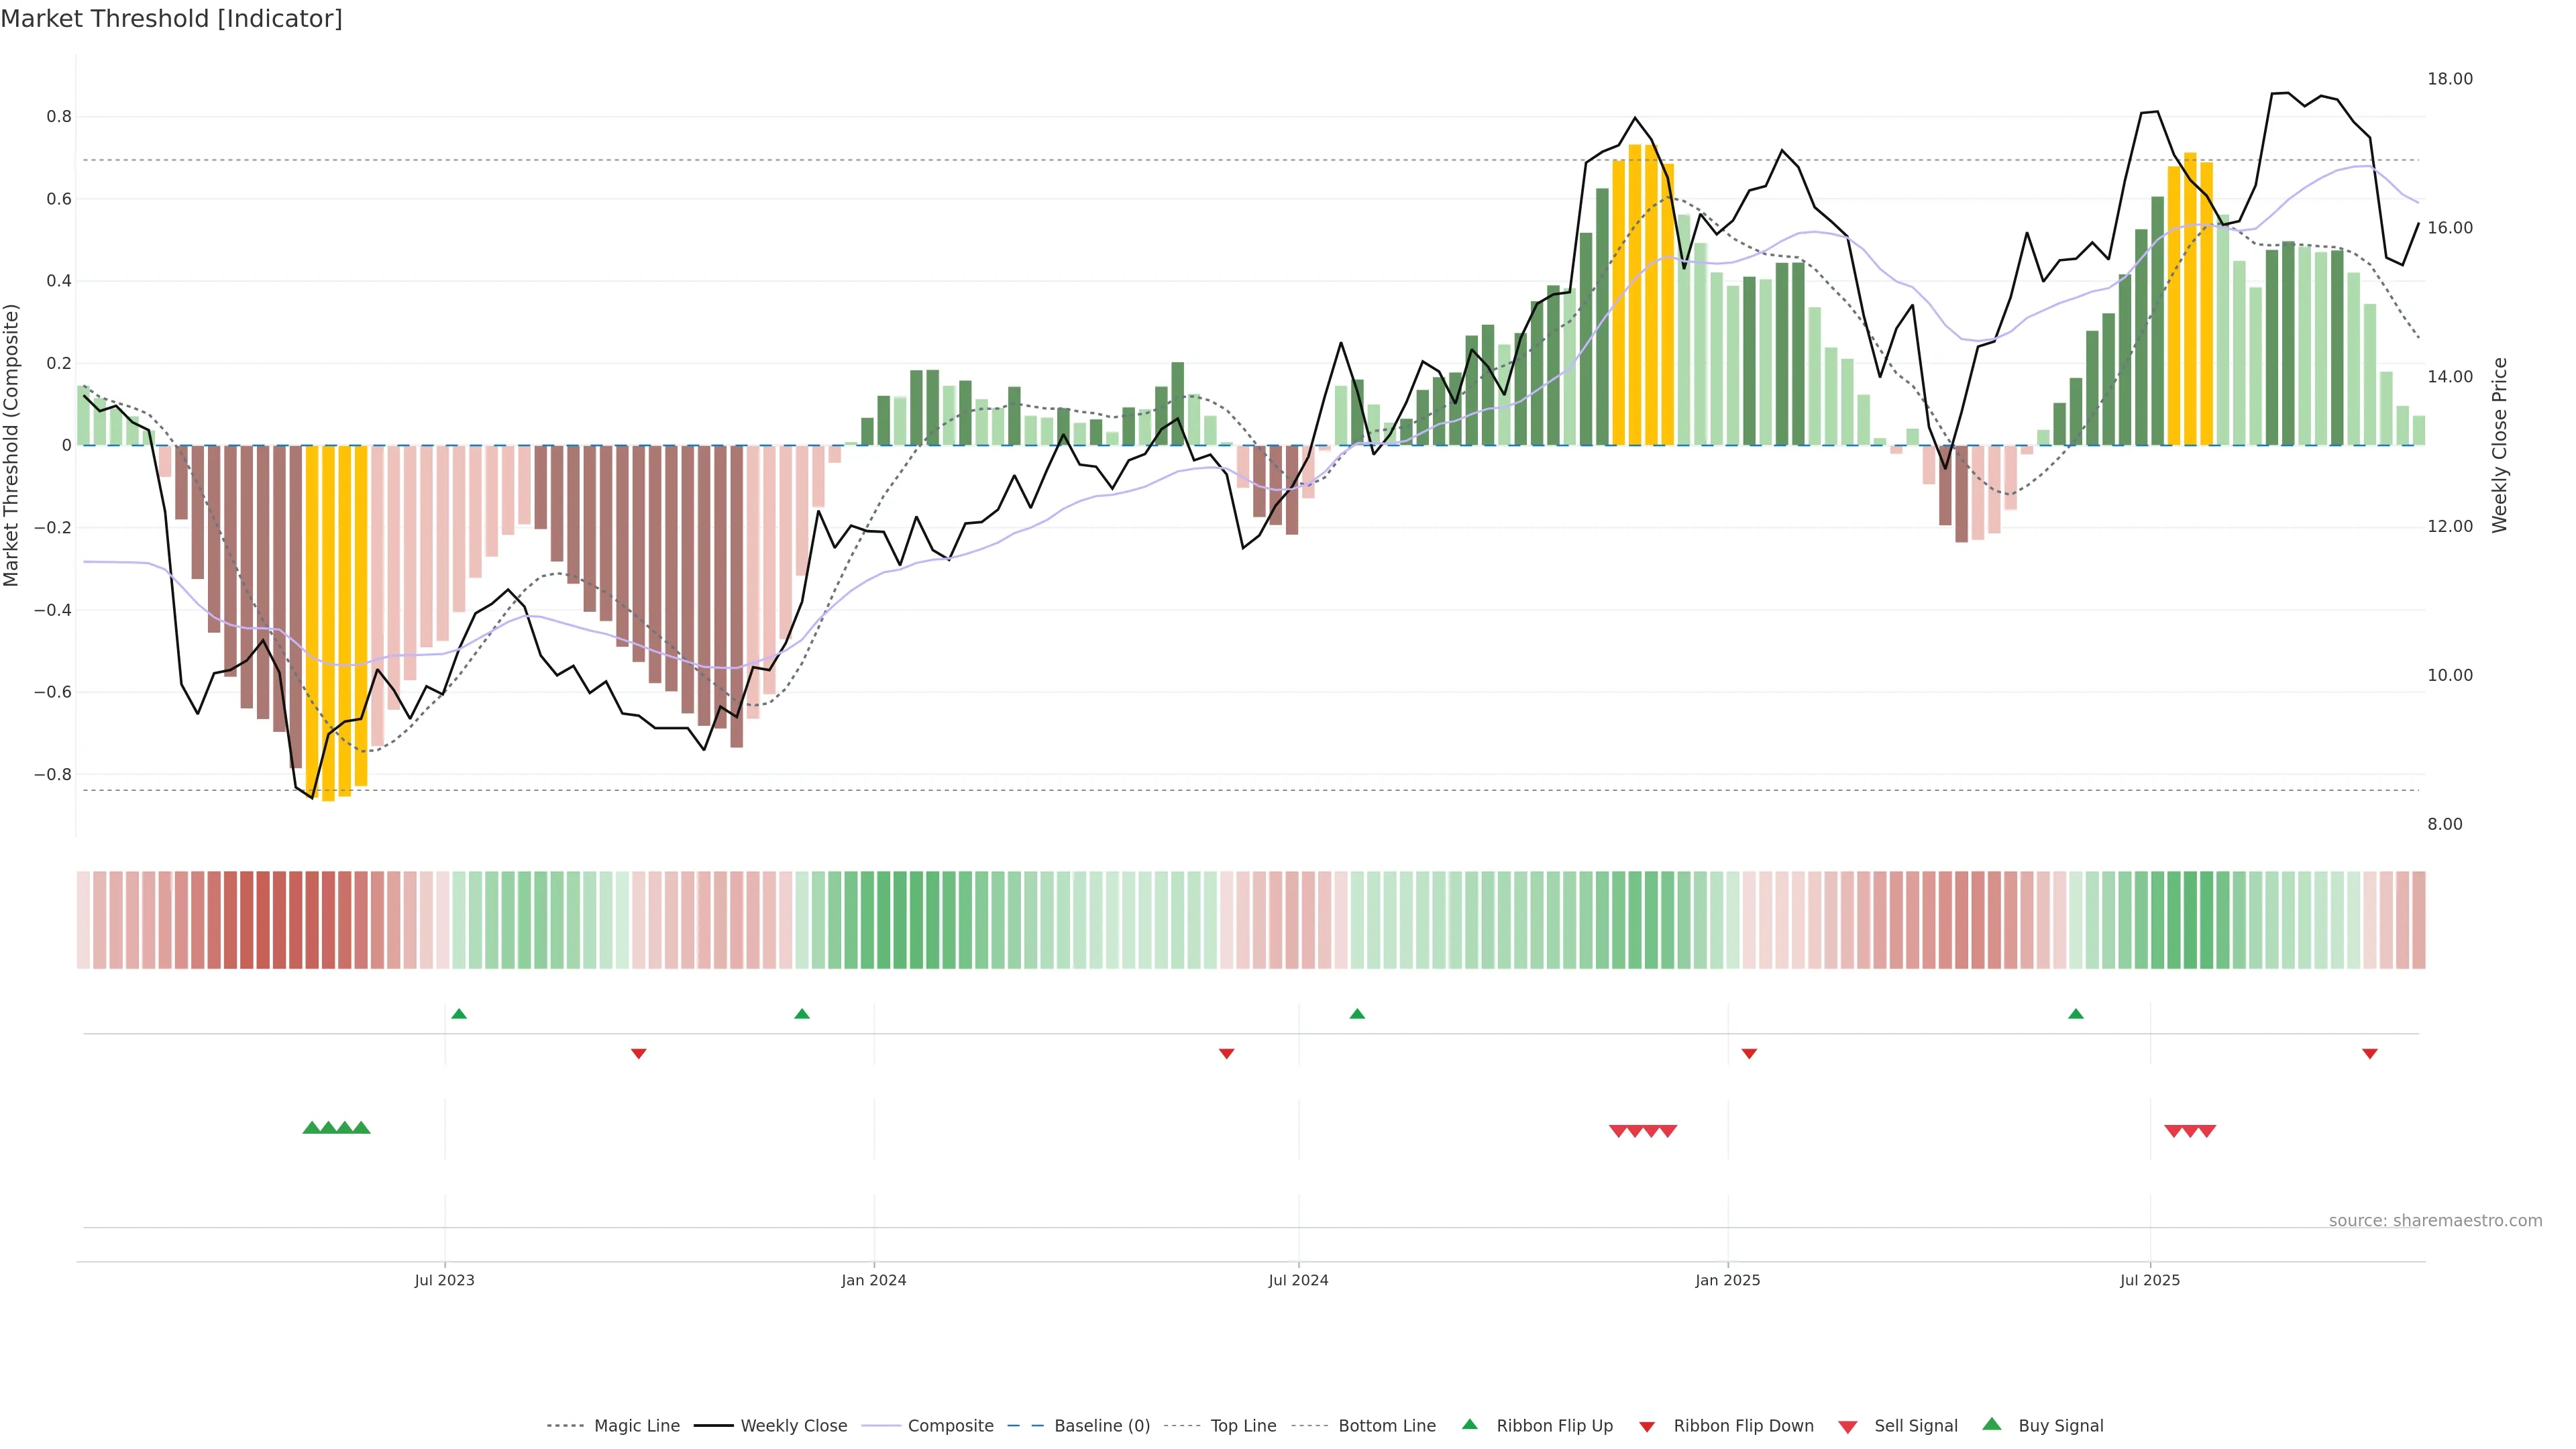Click the Ribbon Flip Down marker before Jul 2024
This screenshot has width=2576, height=1449.
pyautogui.click(x=1226, y=1053)
